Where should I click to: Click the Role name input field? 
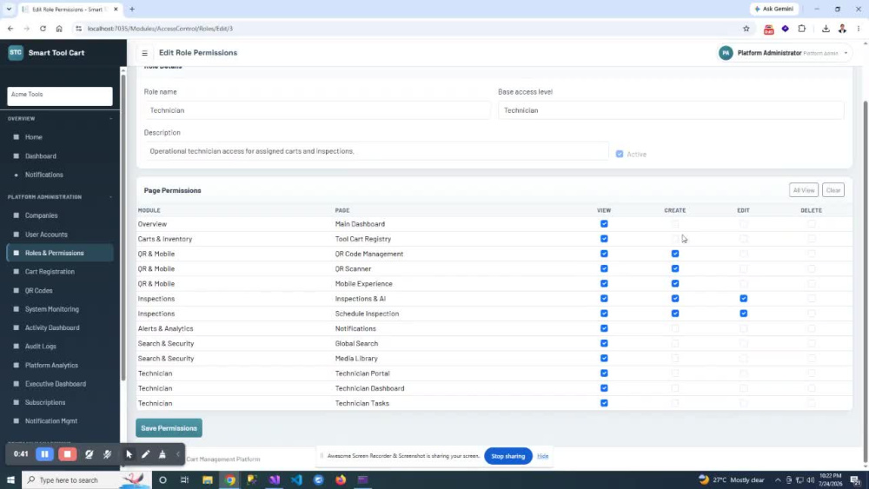tap(317, 110)
